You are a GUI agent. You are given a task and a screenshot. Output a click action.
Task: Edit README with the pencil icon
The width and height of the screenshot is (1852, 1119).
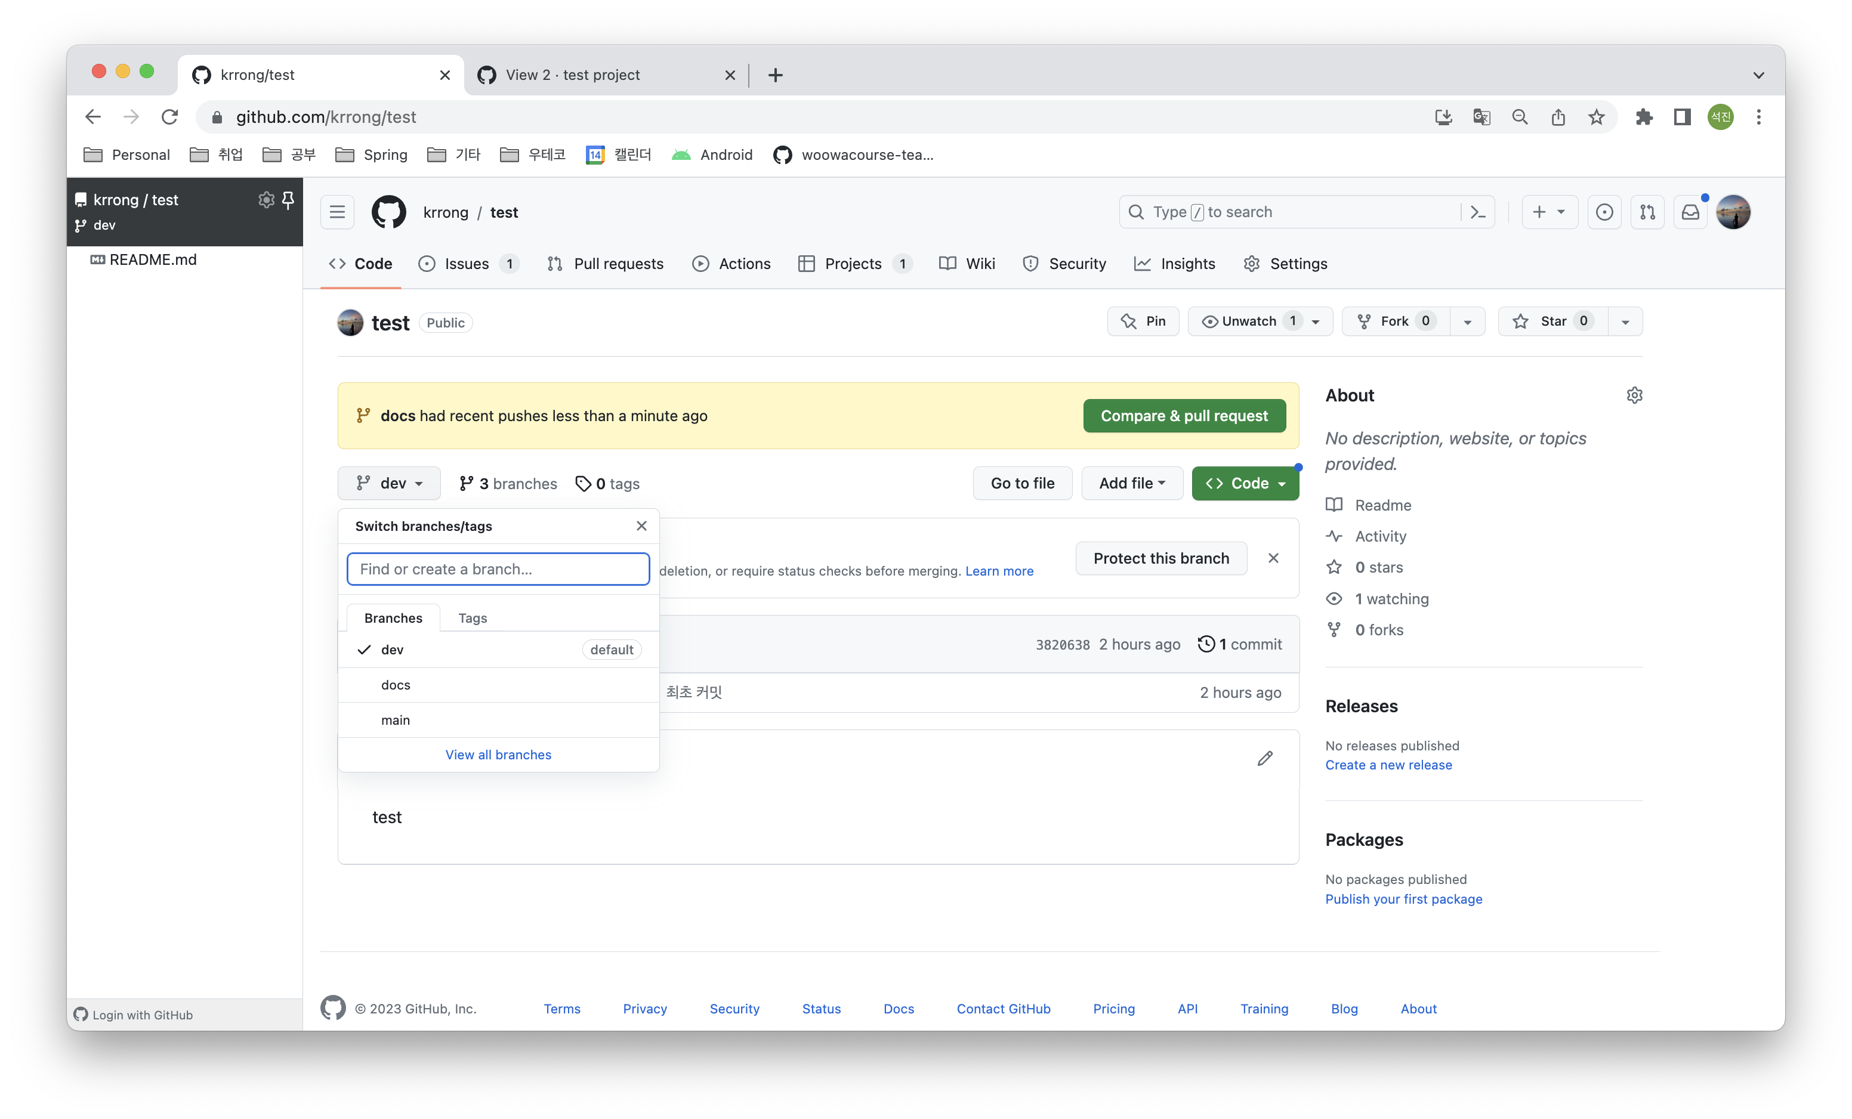point(1265,758)
